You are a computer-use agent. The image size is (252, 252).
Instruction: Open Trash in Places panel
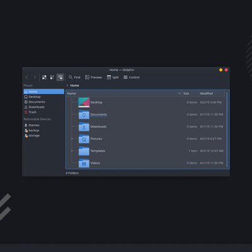[x=44, y=112]
